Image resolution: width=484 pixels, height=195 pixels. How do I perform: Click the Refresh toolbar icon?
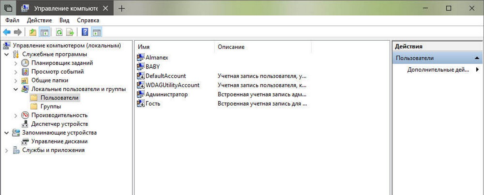[x=59, y=32]
